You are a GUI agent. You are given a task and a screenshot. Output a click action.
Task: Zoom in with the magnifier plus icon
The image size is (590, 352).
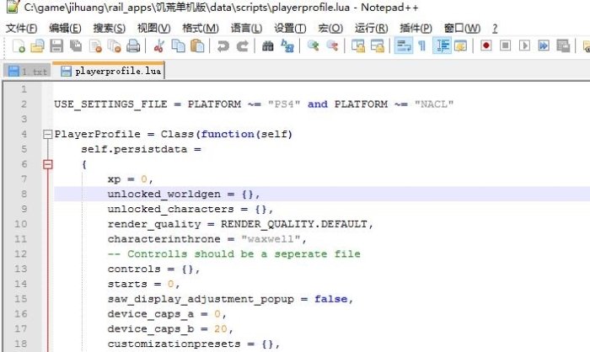[x=313, y=45]
